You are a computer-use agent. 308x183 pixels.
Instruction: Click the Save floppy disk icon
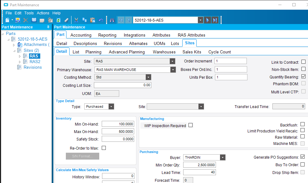coord(18,20)
